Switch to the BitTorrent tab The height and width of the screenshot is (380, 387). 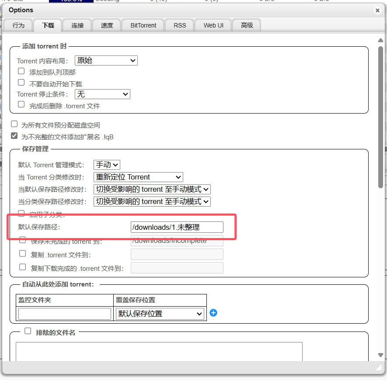143,25
